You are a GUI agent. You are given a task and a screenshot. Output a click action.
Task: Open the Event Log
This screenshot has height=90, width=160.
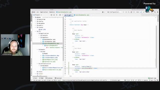click(x=152, y=78)
